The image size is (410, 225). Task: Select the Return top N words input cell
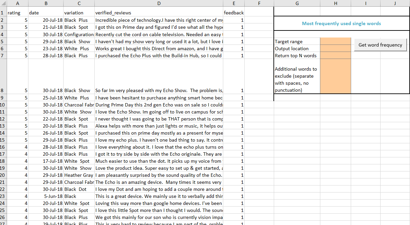335,56
